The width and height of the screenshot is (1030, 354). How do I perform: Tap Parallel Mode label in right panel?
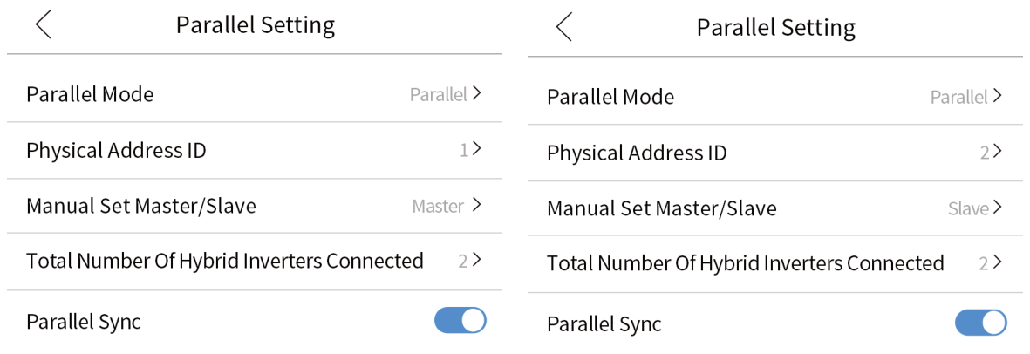[610, 97]
